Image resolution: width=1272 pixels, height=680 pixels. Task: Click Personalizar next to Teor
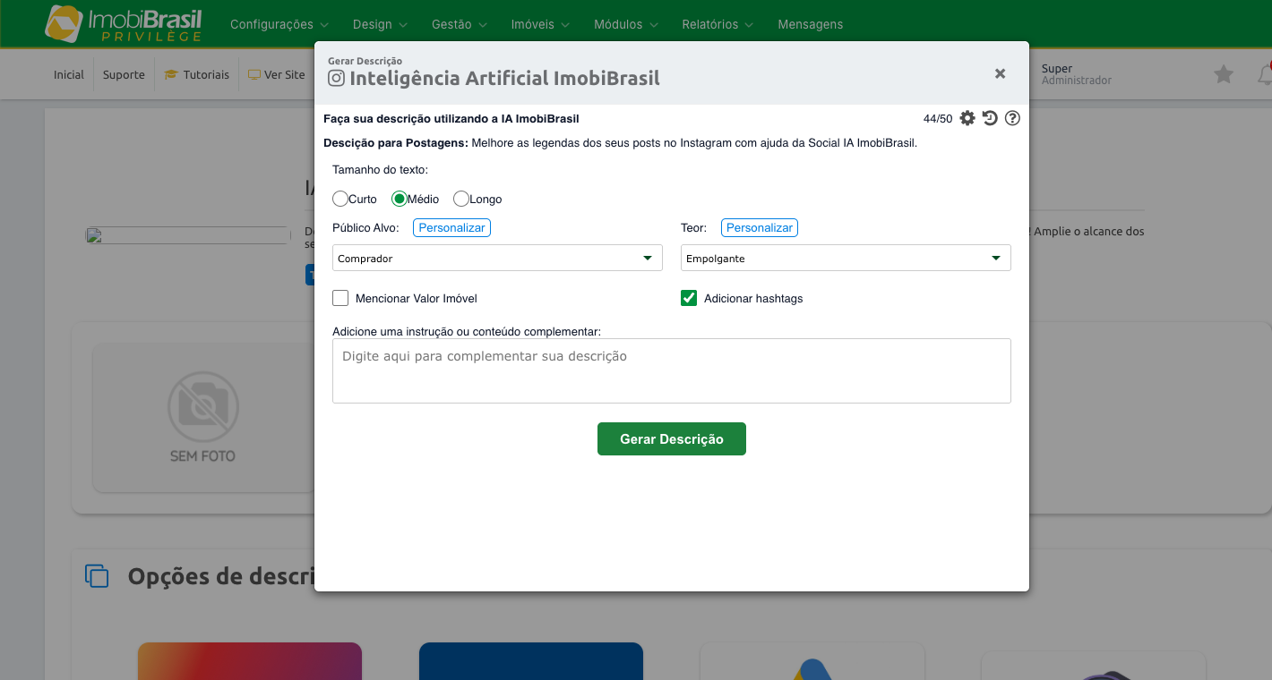[x=760, y=228]
